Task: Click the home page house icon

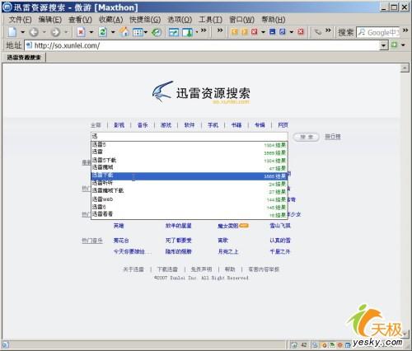Action: click(124, 32)
